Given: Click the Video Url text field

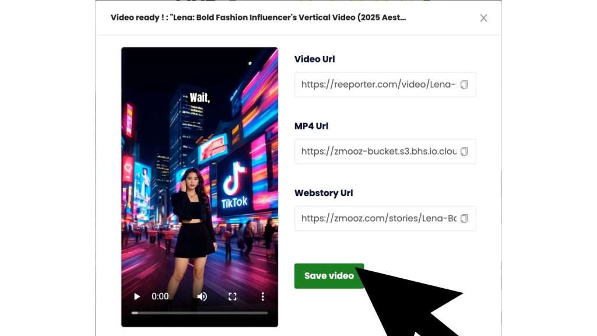Looking at the screenshot, I should pyautogui.click(x=385, y=85).
